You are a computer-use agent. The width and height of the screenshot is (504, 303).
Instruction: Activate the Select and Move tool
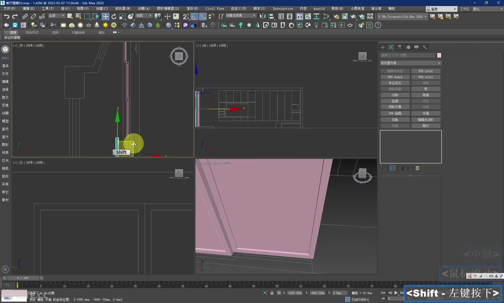pyautogui.click(x=105, y=17)
